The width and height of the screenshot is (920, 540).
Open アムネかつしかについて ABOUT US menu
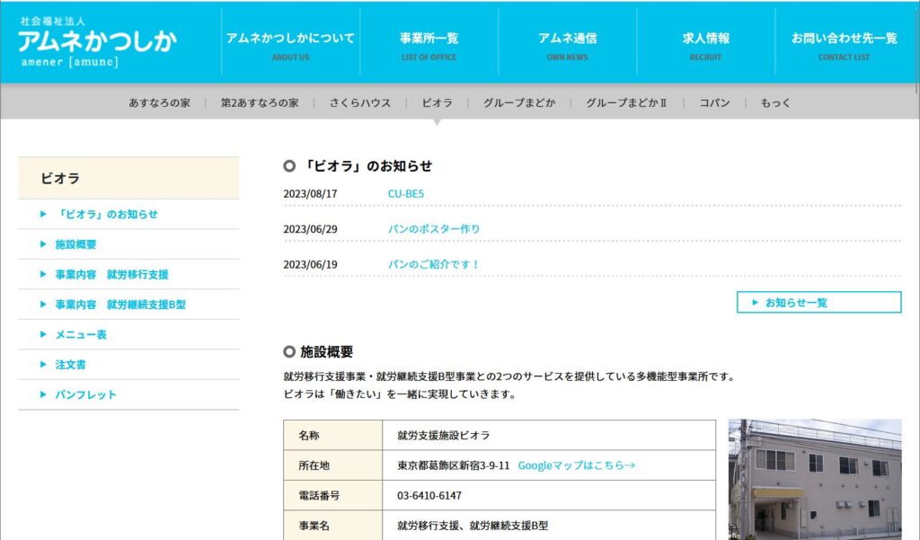click(x=290, y=46)
